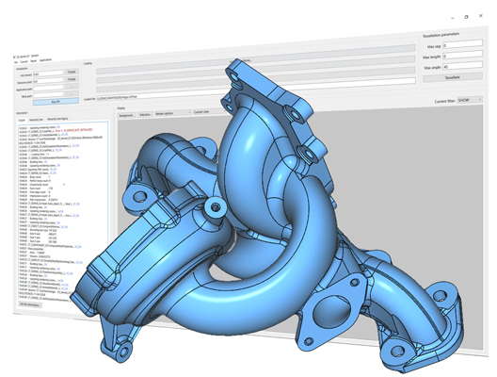
Task: Focus the Work path input field
Action: pos(49,95)
